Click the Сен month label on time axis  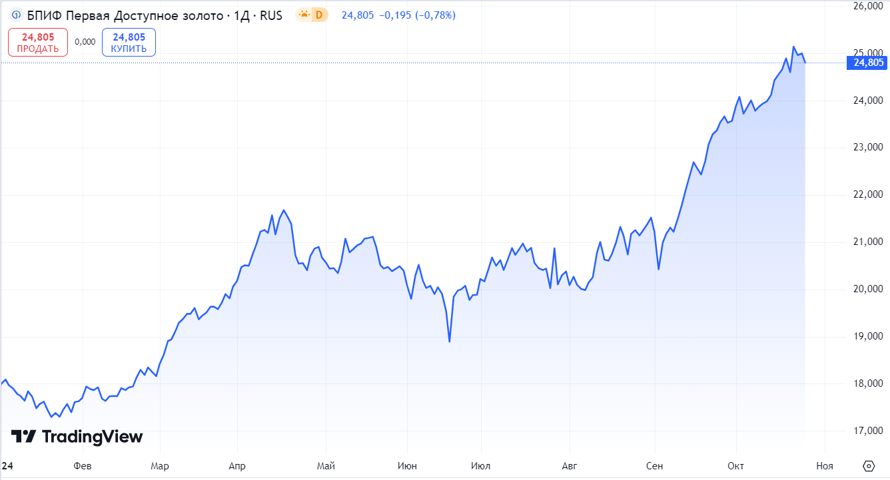655,466
